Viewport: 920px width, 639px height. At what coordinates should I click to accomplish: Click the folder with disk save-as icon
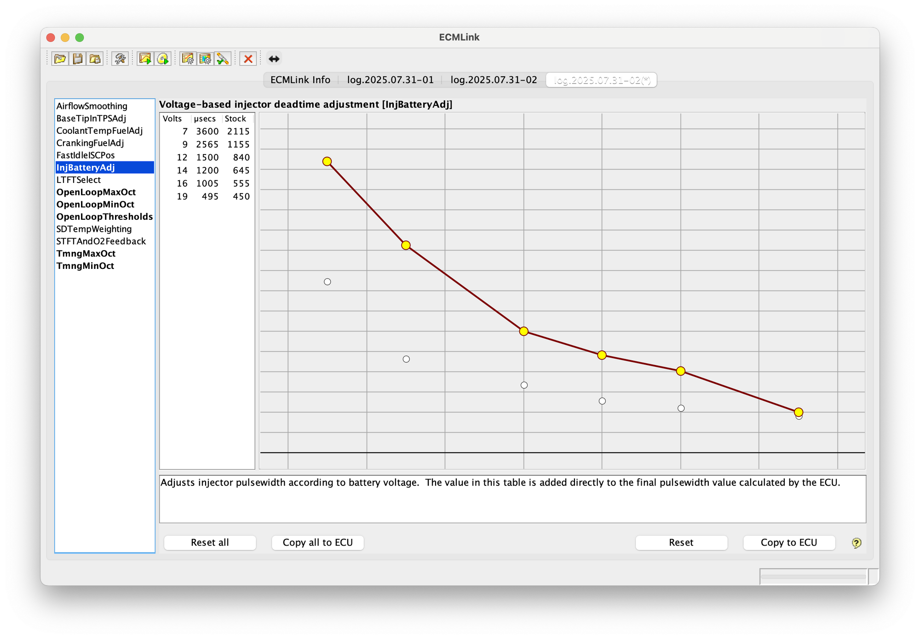95,59
